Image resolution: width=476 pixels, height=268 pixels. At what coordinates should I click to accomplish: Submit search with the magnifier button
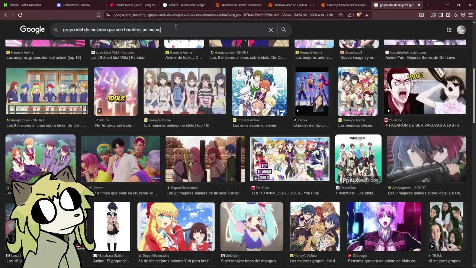(284, 30)
